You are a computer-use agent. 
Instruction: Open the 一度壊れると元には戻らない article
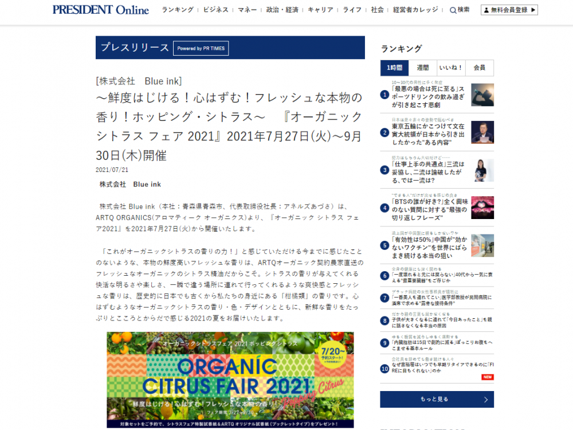point(442,277)
